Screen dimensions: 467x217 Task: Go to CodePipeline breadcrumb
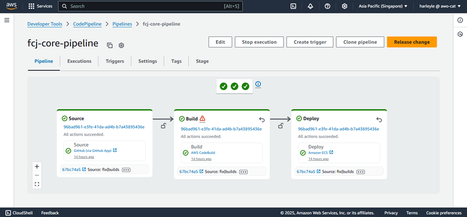(x=88, y=24)
